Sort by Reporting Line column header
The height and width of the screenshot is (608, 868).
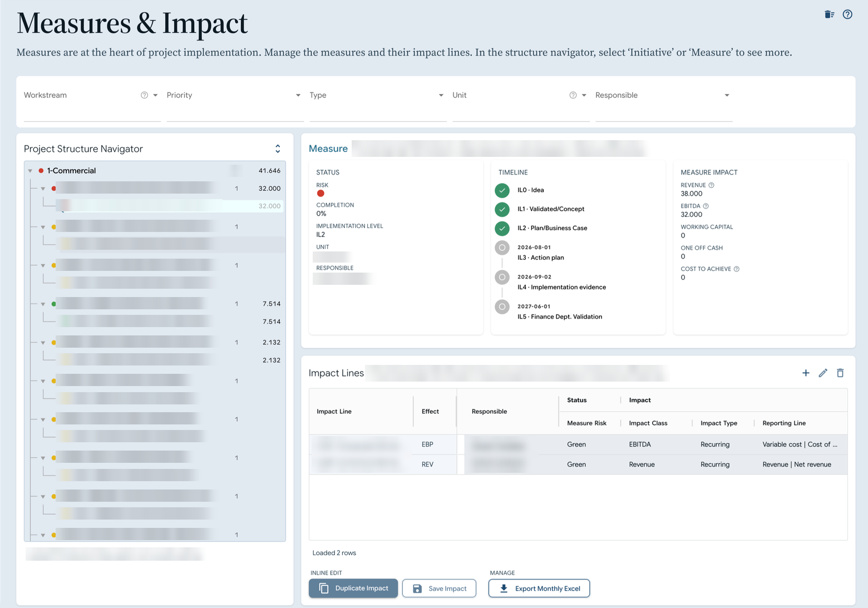pyautogui.click(x=784, y=423)
